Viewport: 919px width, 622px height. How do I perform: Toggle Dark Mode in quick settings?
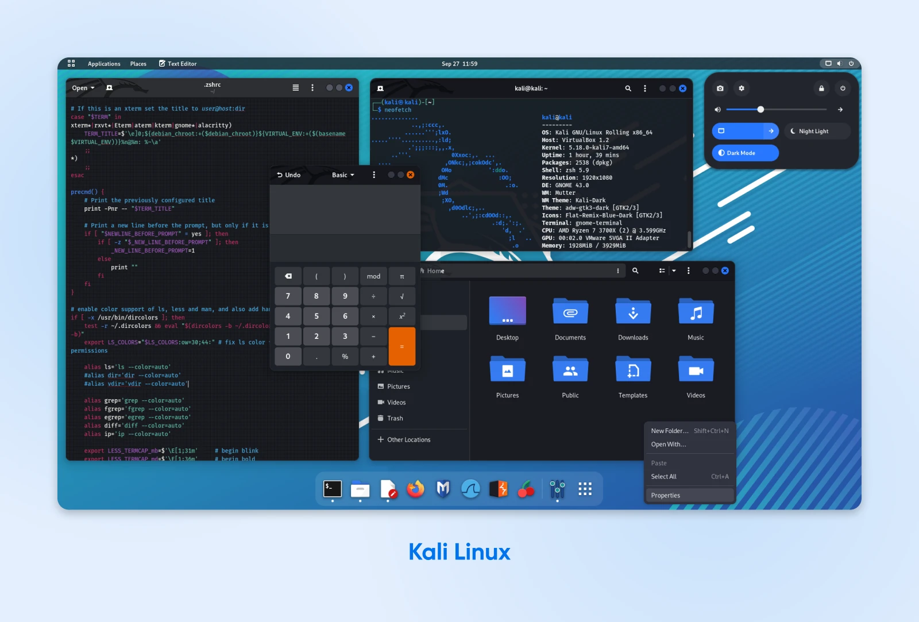[x=746, y=153]
